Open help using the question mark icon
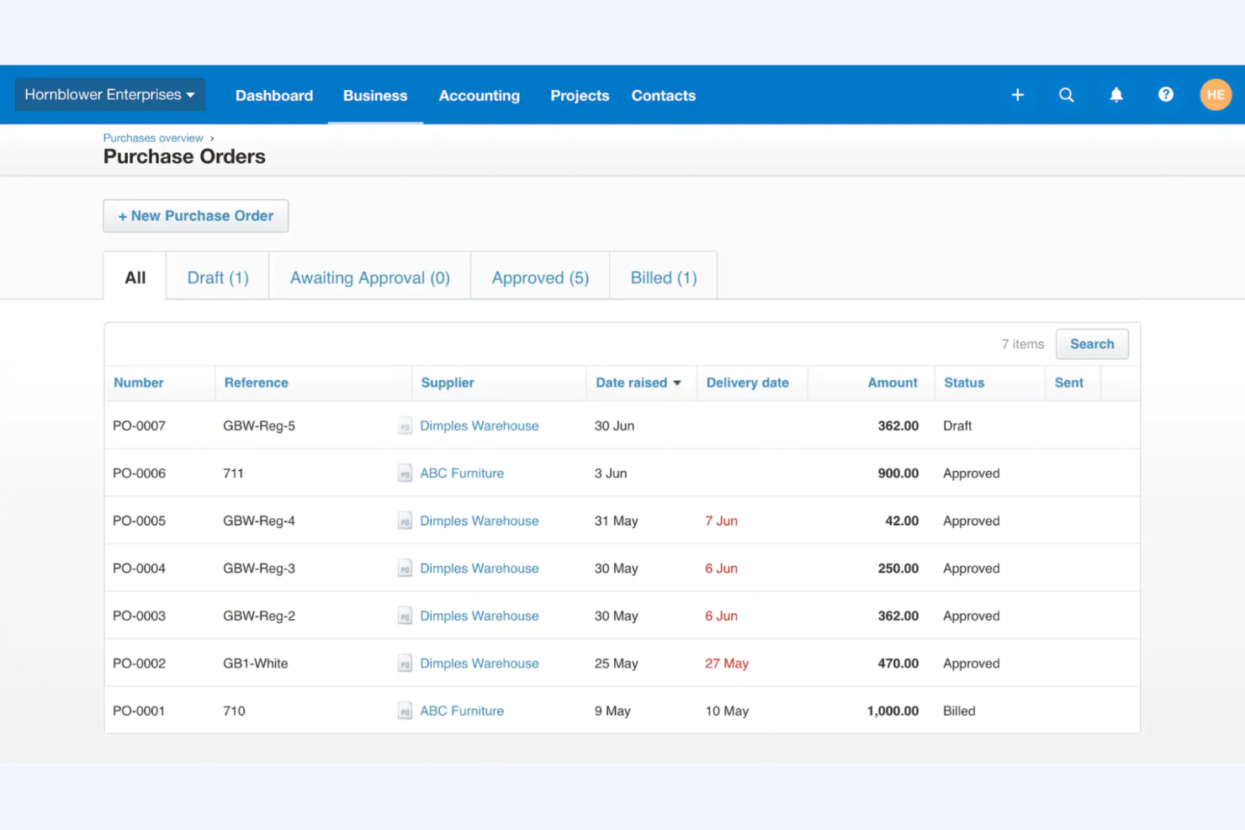Screen dimensions: 1245x830 (1165, 95)
